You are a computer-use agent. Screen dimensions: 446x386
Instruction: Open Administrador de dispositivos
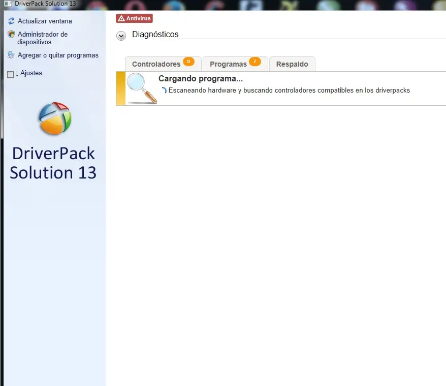43,38
